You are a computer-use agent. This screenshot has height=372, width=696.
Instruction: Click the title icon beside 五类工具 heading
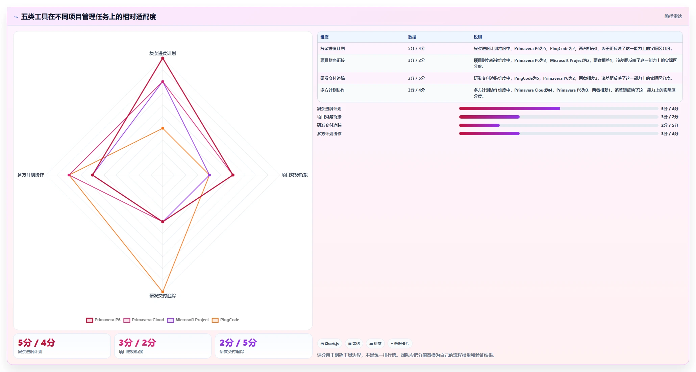pos(16,17)
